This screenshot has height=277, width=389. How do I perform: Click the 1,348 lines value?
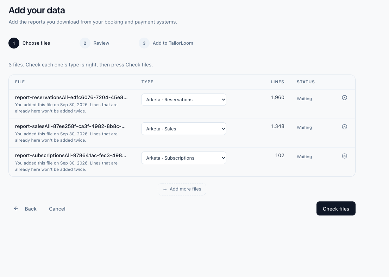coord(277,126)
